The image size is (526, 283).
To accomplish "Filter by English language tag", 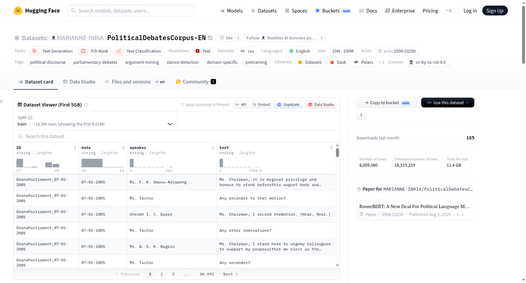I will click(x=299, y=51).
